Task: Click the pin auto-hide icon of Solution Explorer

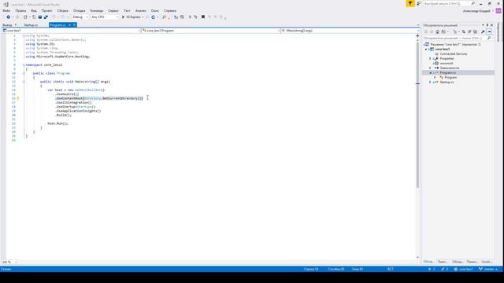Action: click(x=487, y=25)
